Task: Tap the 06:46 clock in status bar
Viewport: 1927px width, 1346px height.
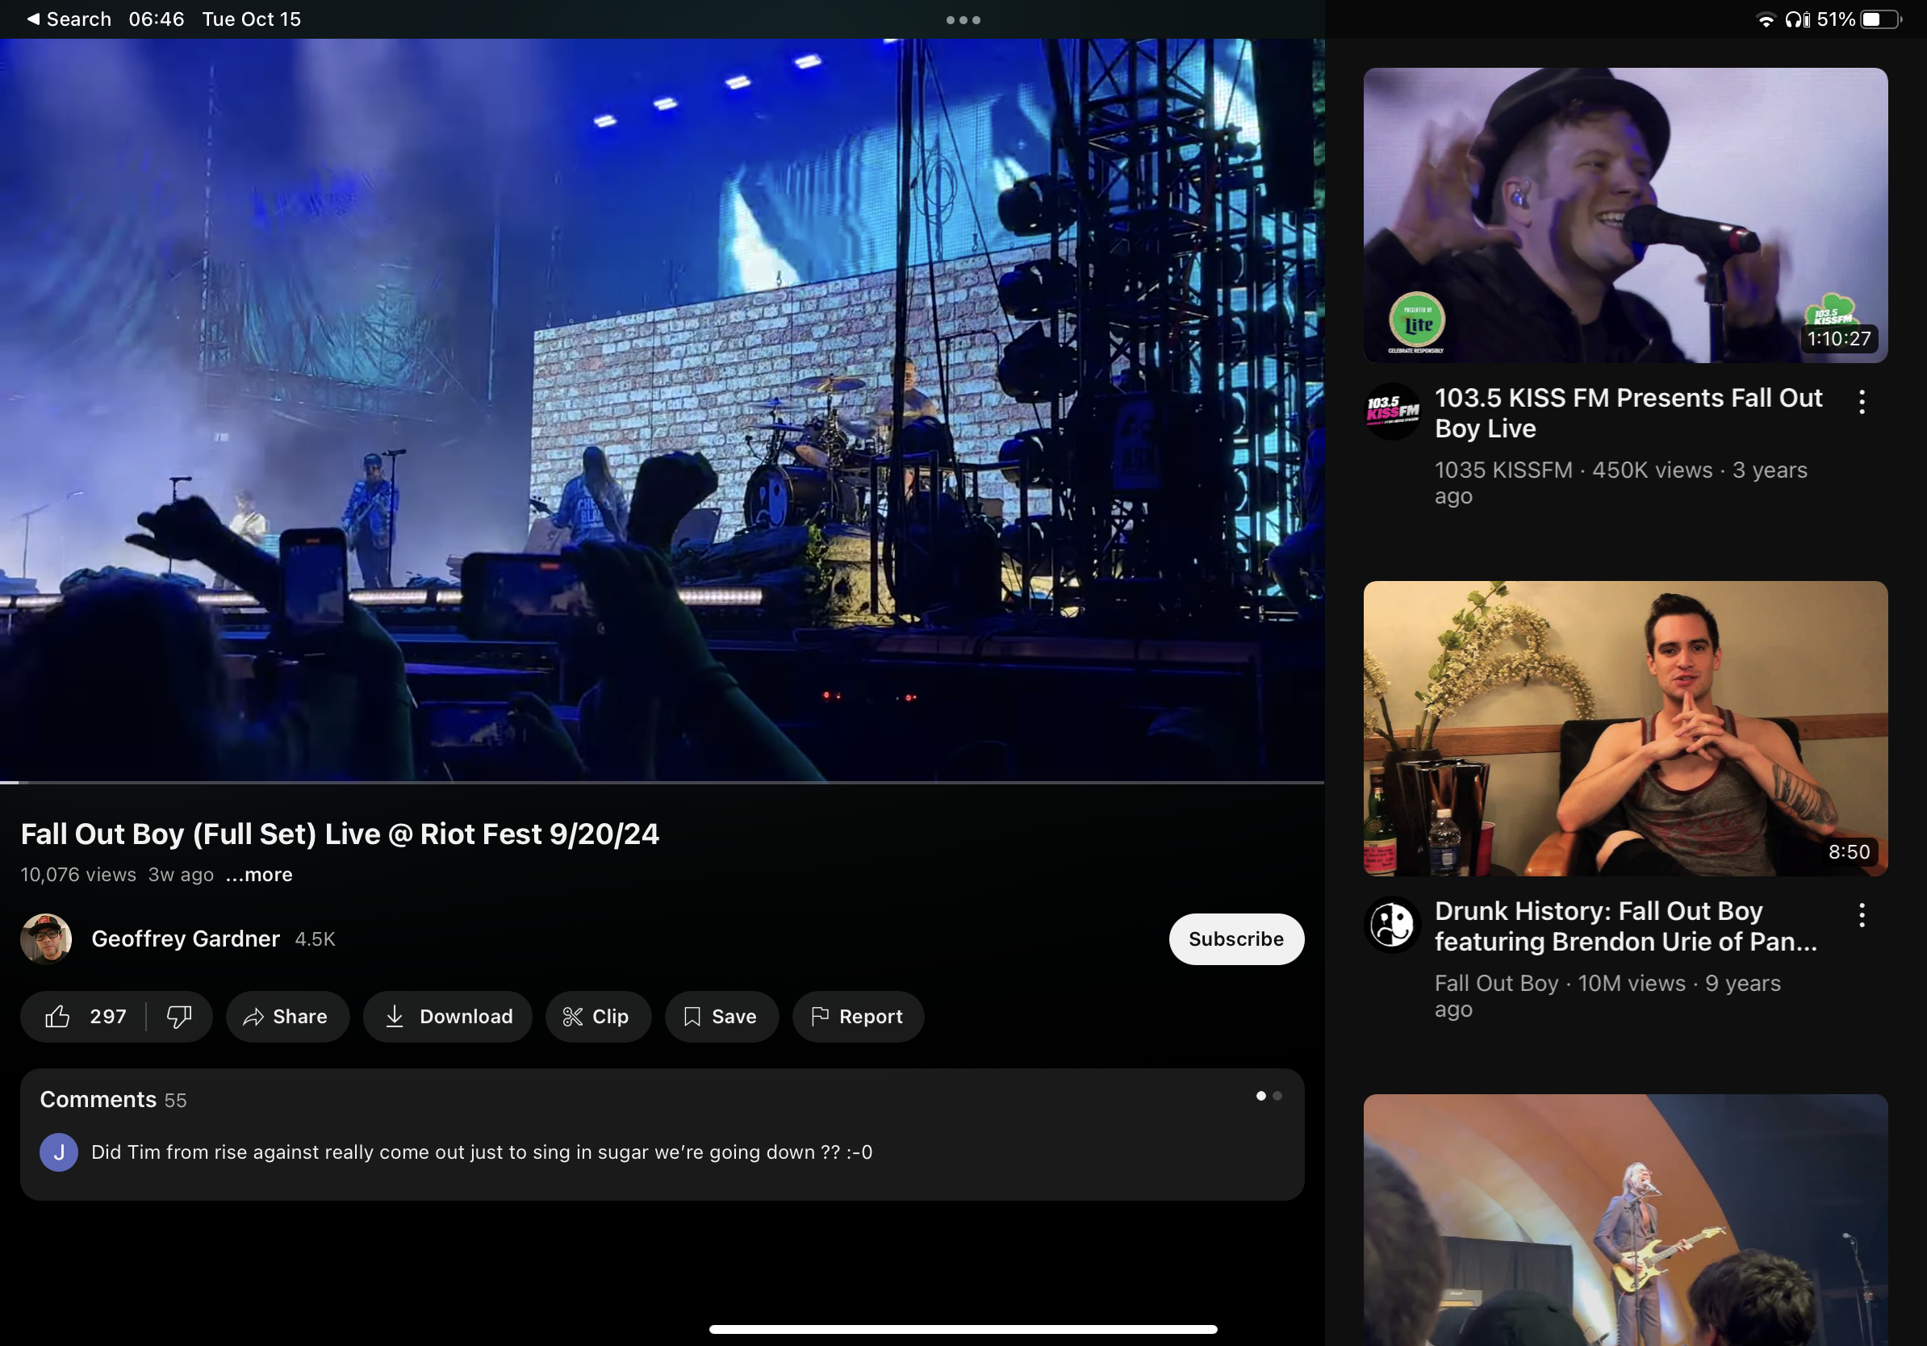Action: click(x=156, y=19)
